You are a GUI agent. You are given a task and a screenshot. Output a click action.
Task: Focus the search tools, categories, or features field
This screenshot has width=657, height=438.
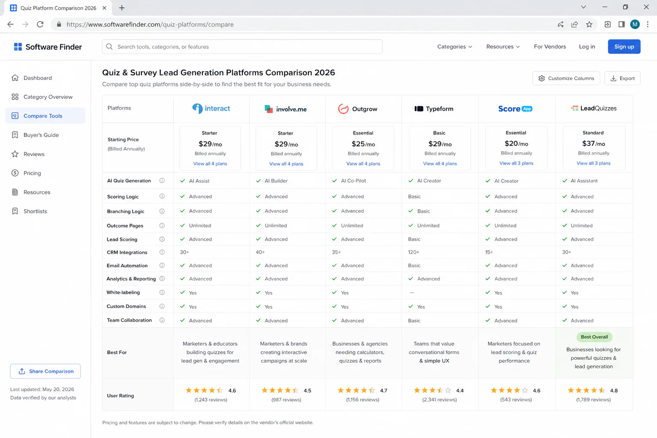(x=242, y=47)
